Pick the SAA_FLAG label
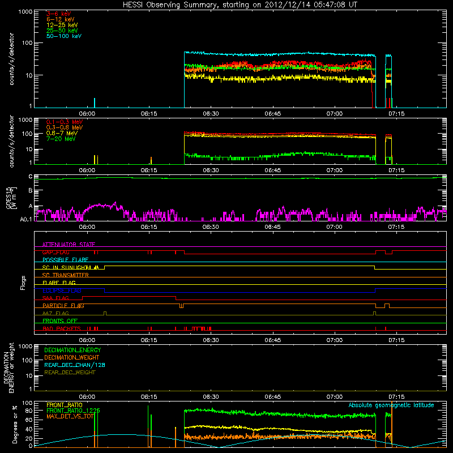This screenshot has width=453, height=453. (55, 298)
